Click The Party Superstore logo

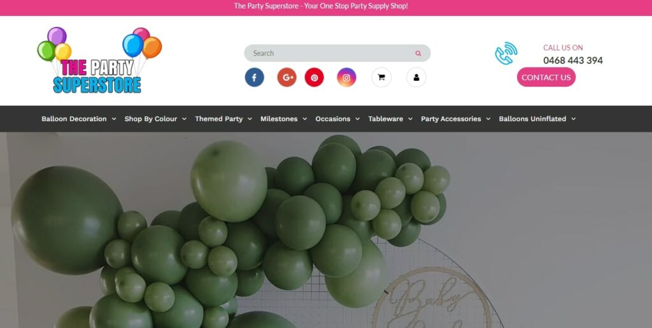coord(99,61)
